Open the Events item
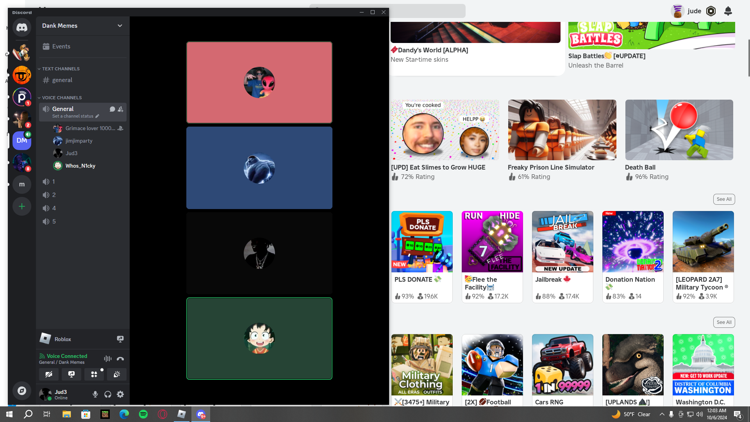Image resolution: width=750 pixels, height=422 pixels. tap(61, 46)
